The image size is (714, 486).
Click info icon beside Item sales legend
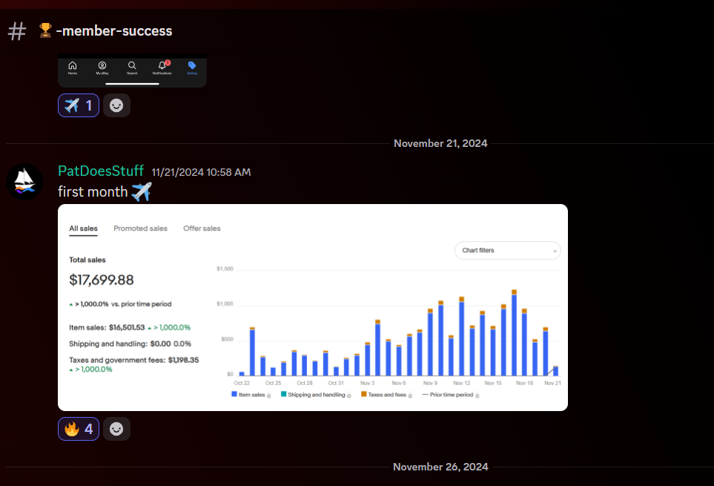pos(269,395)
